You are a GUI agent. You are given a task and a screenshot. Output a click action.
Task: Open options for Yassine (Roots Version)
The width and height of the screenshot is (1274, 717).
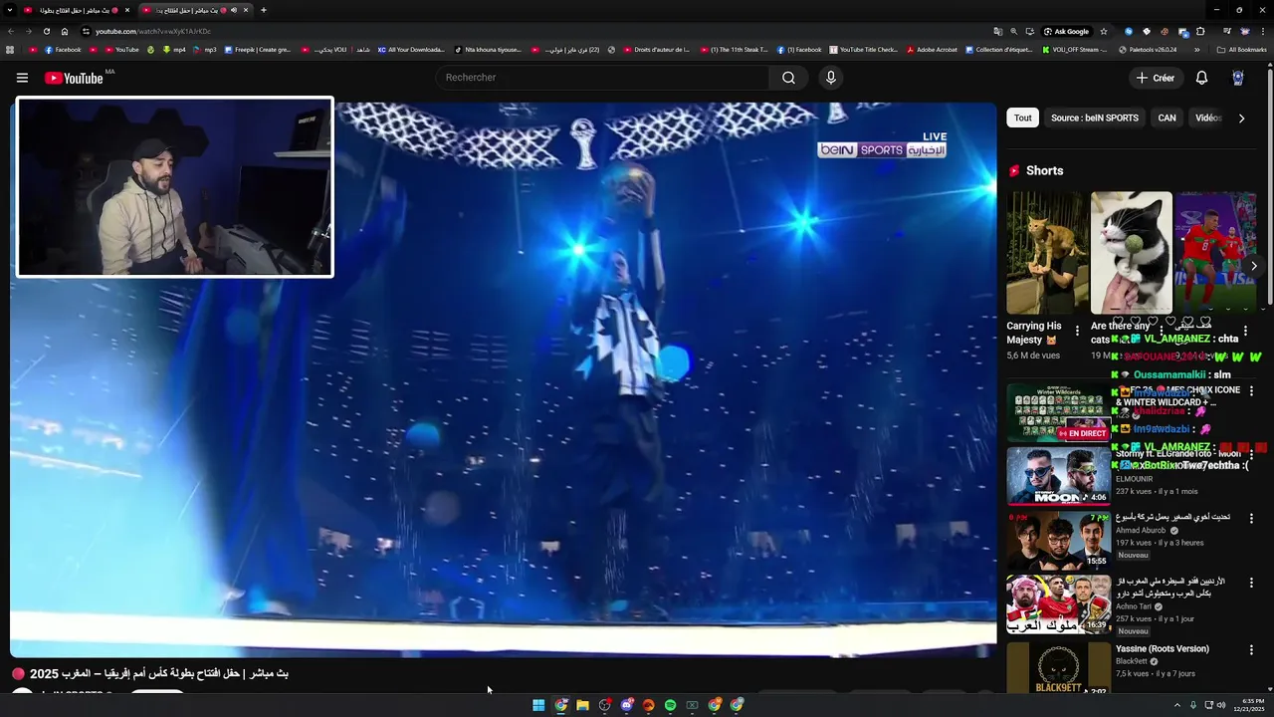pos(1252,650)
